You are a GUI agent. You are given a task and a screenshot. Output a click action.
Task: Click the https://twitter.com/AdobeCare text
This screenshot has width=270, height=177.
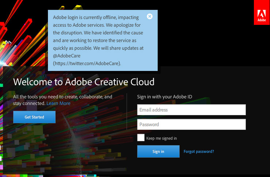(x=87, y=63)
